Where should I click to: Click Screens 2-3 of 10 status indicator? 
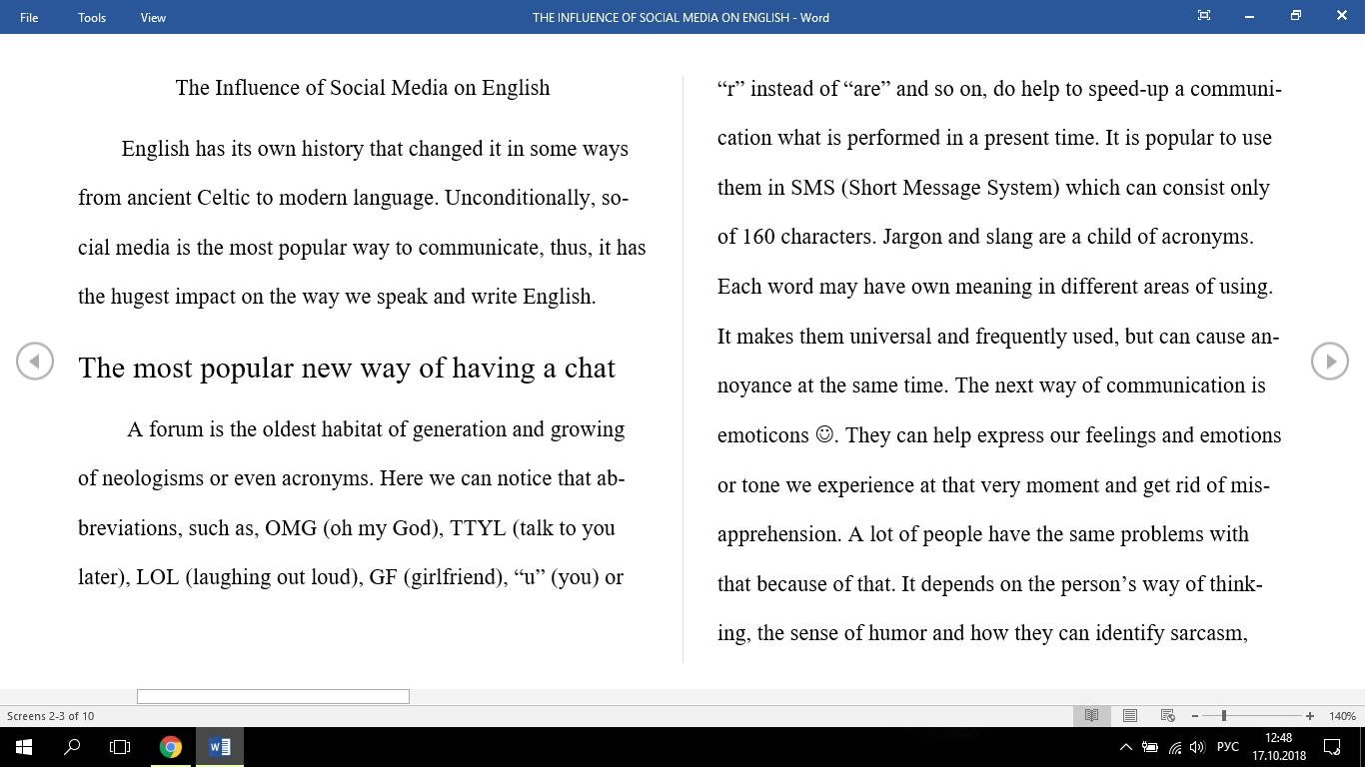pos(51,716)
